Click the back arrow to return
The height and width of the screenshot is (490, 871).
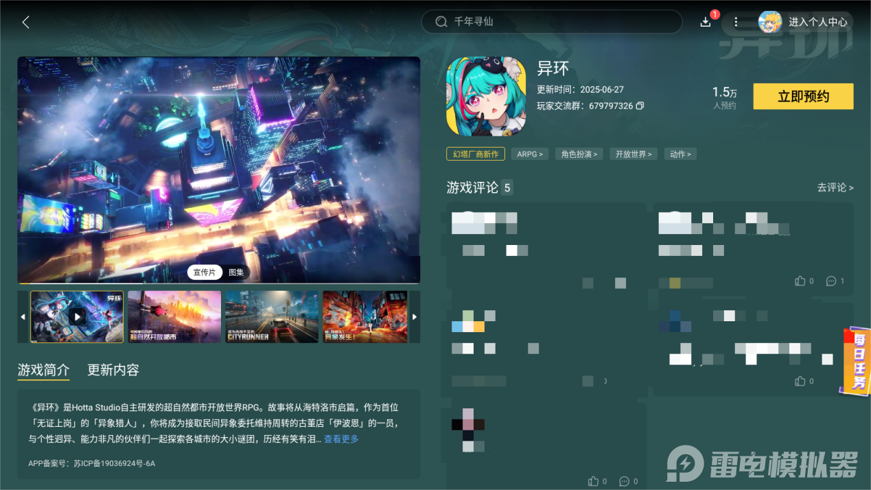pos(25,21)
